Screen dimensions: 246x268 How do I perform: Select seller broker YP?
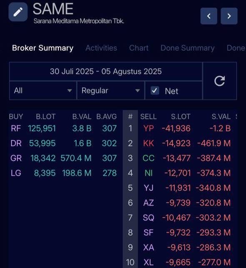click(148, 128)
